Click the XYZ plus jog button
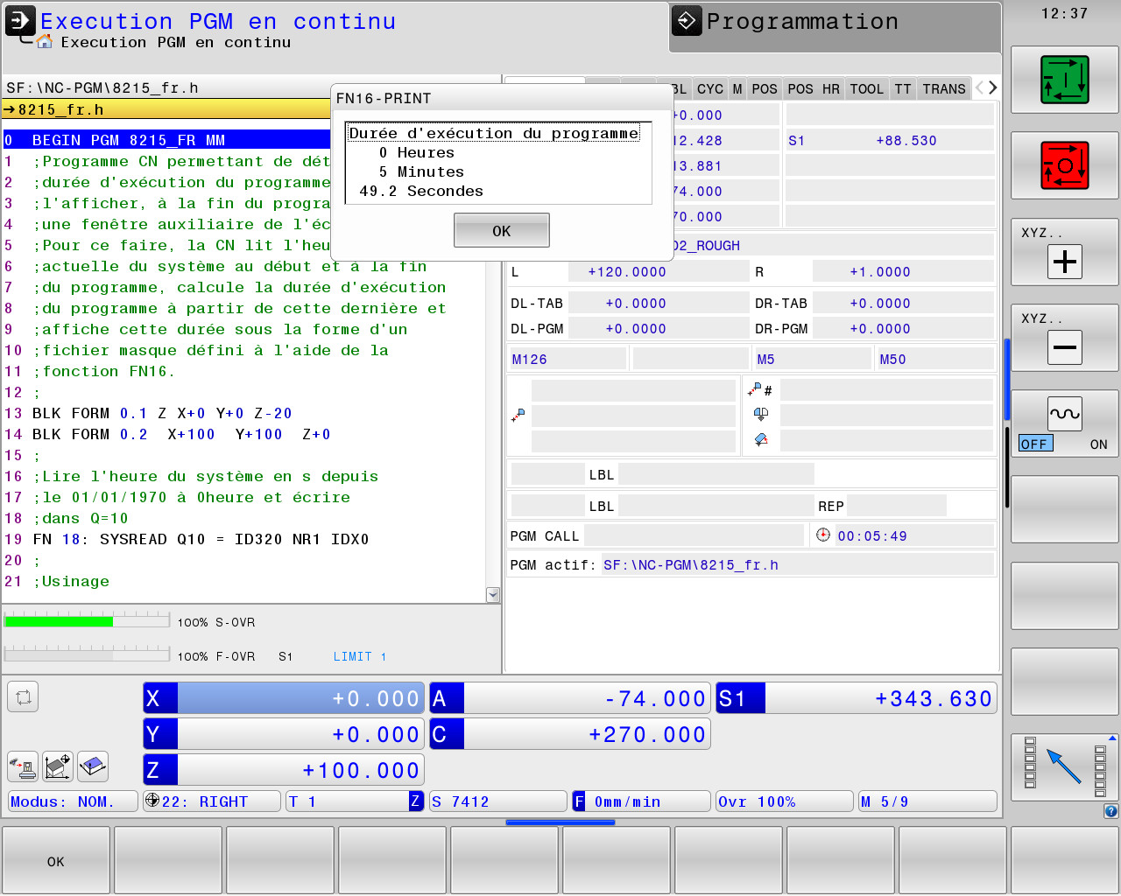 pos(1065,252)
